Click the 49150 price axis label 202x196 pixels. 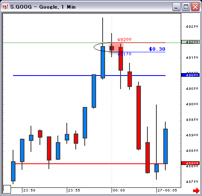192,58
